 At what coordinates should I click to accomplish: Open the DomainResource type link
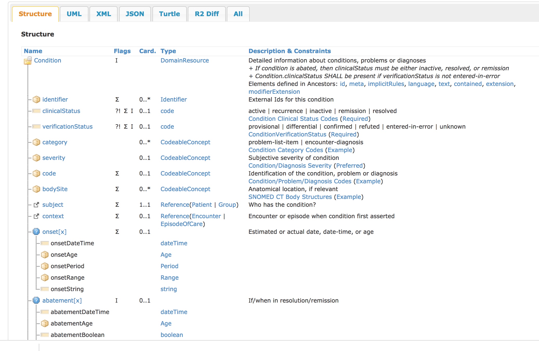(x=185, y=60)
